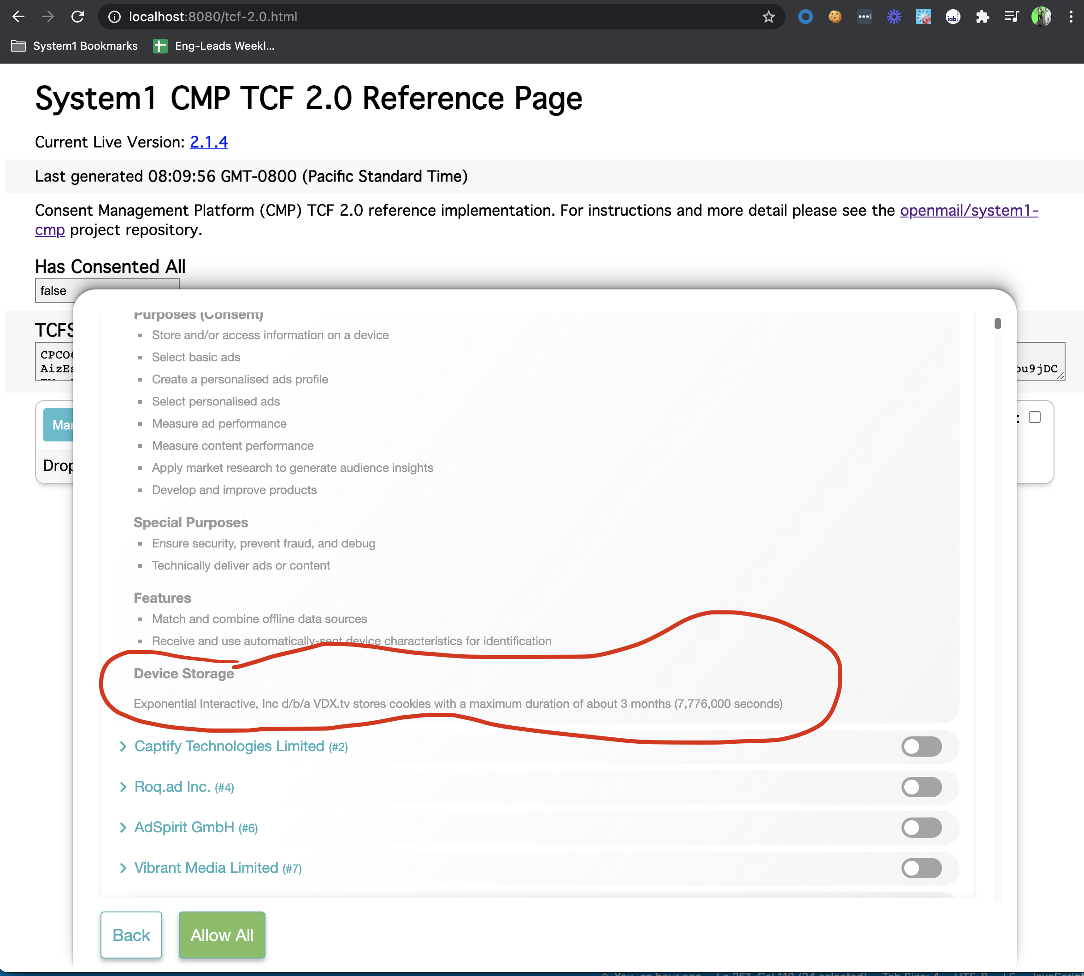Click the media control music icon
The width and height of the screenshot is (1084, 976).
coord(1011,17)
